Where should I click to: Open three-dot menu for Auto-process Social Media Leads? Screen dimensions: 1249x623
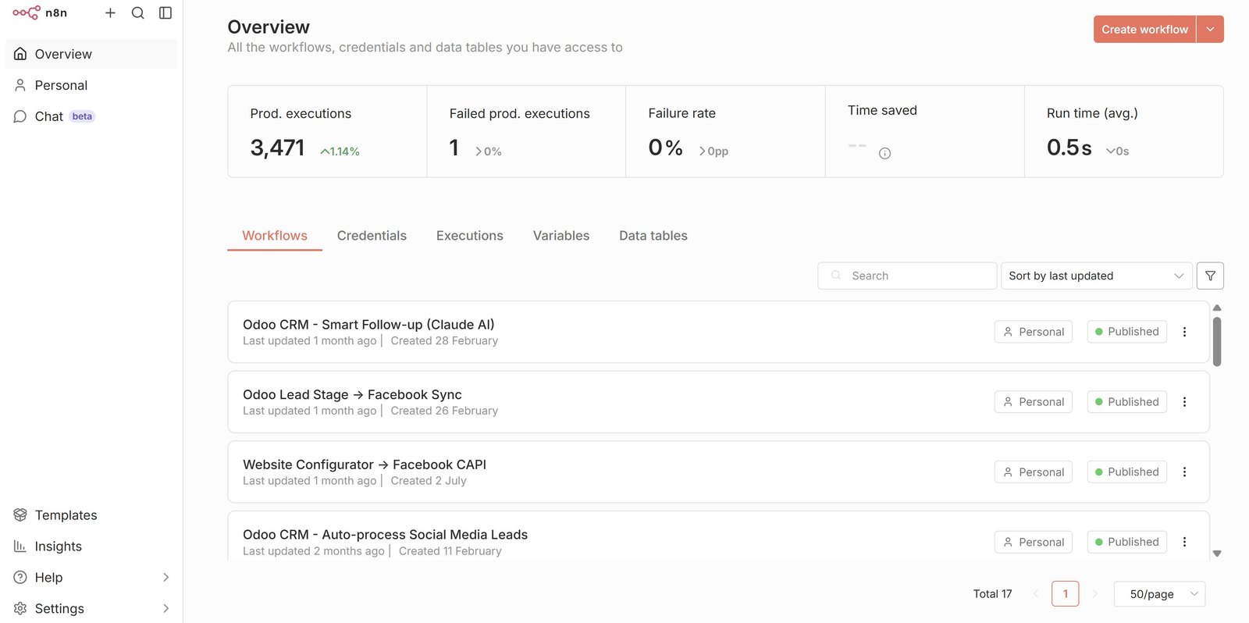click(1184, 542)
